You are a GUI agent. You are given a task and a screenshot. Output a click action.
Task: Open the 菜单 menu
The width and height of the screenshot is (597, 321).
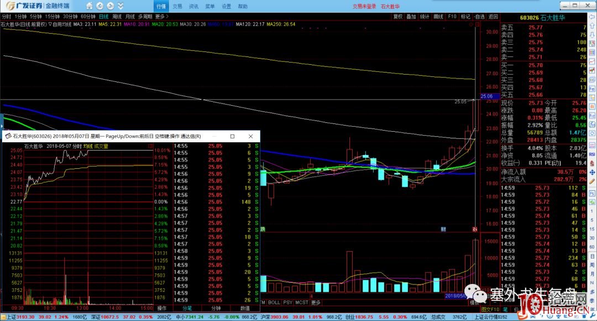(x=210, y=7)
